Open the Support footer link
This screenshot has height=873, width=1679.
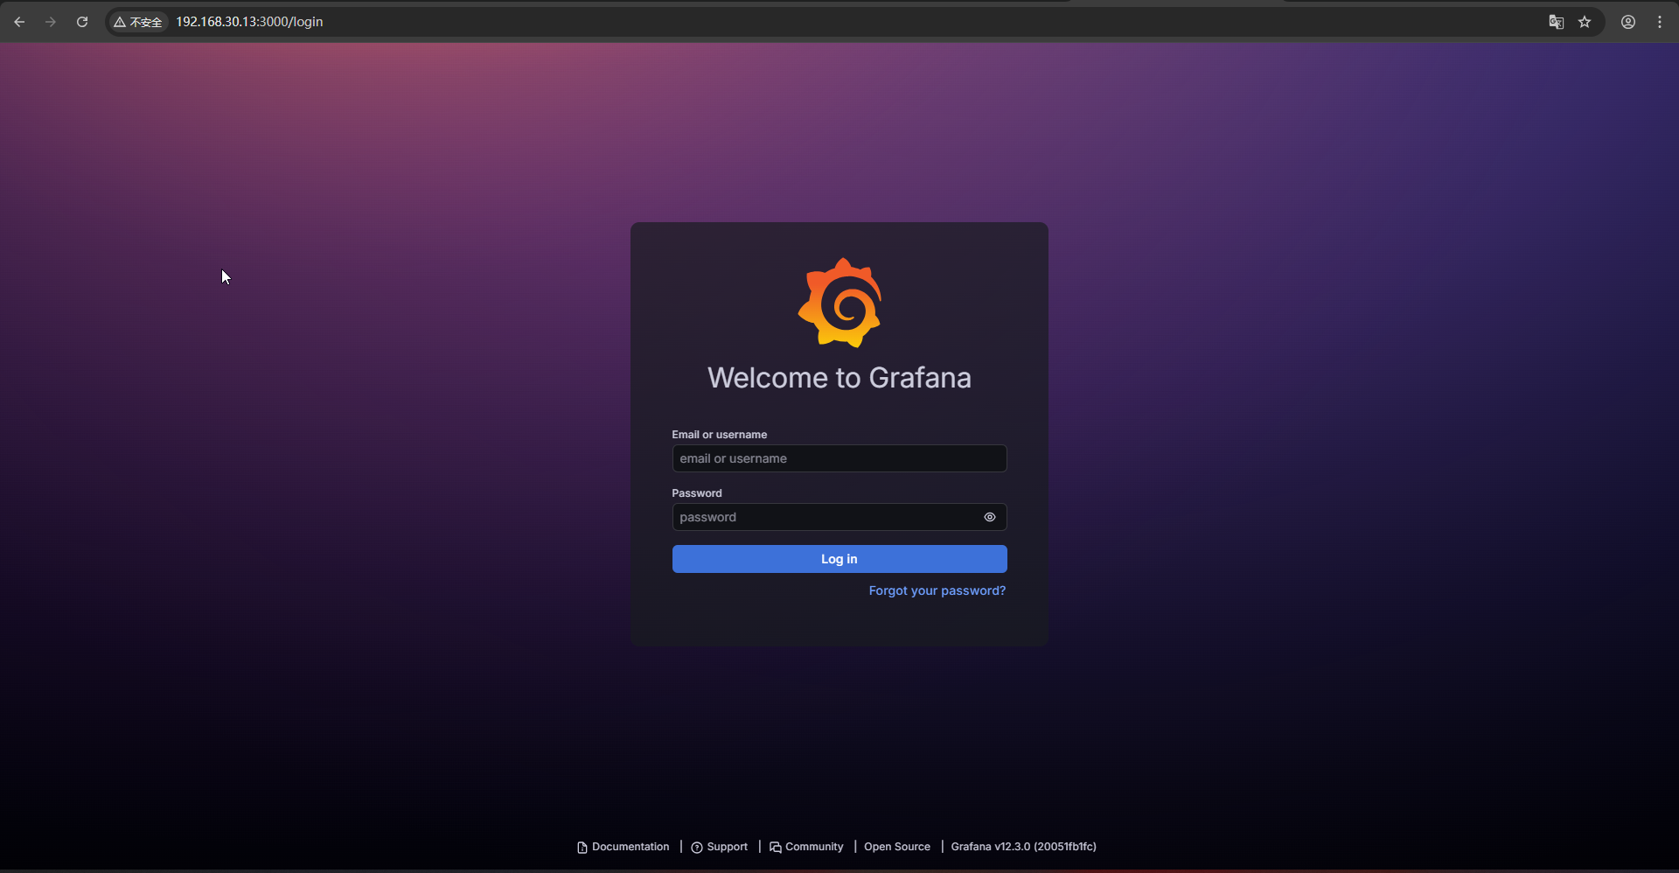[720, 847]
